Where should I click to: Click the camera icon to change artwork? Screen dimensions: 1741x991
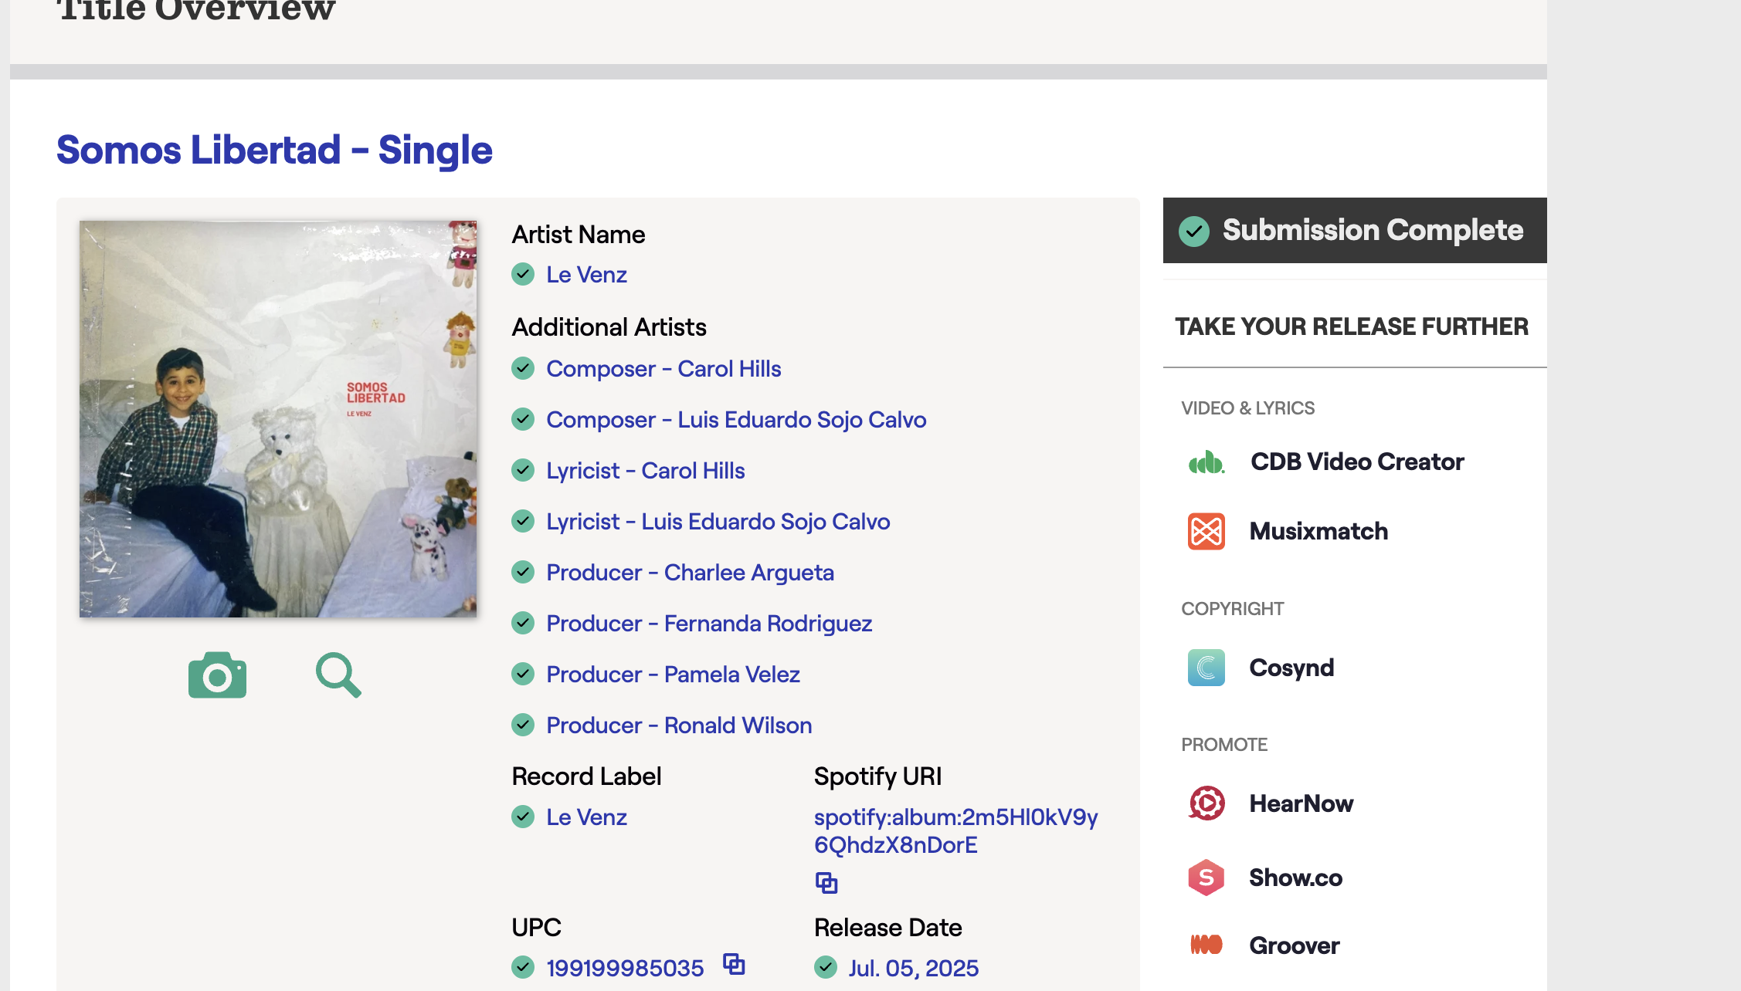pyautogui.click(x=217, y=675)
